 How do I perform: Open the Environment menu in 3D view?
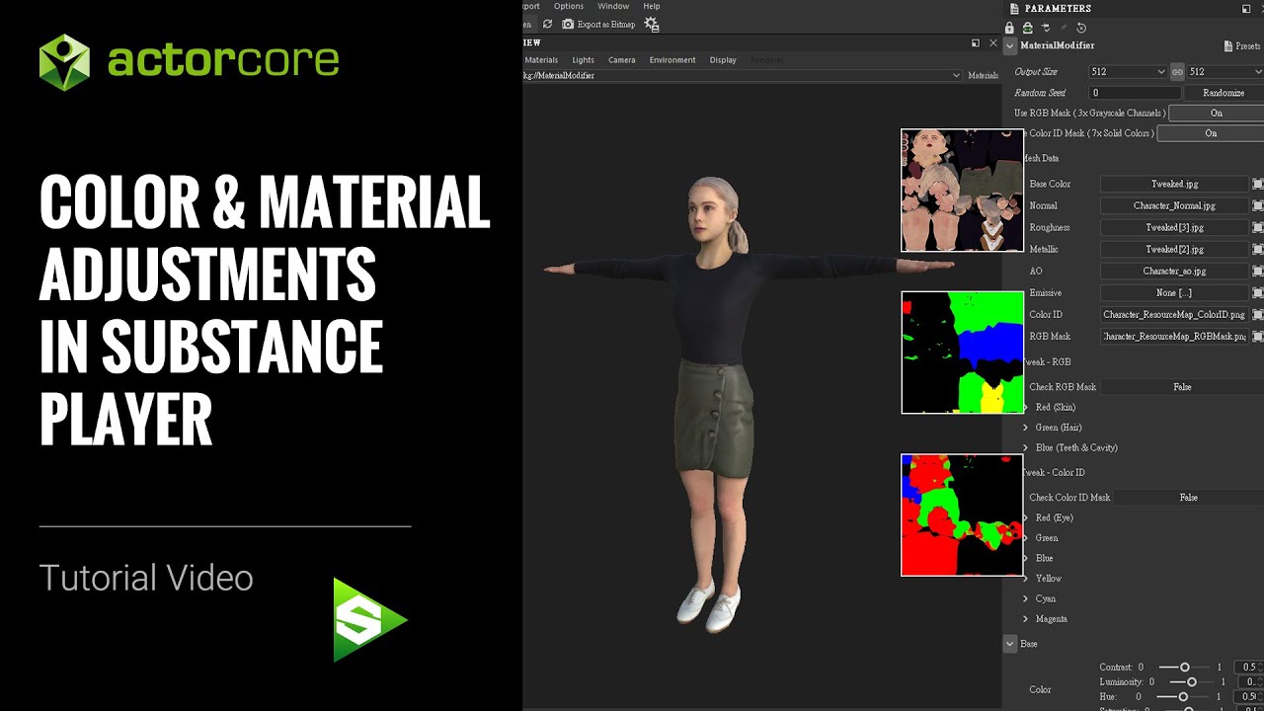click(x=672, y=60)
